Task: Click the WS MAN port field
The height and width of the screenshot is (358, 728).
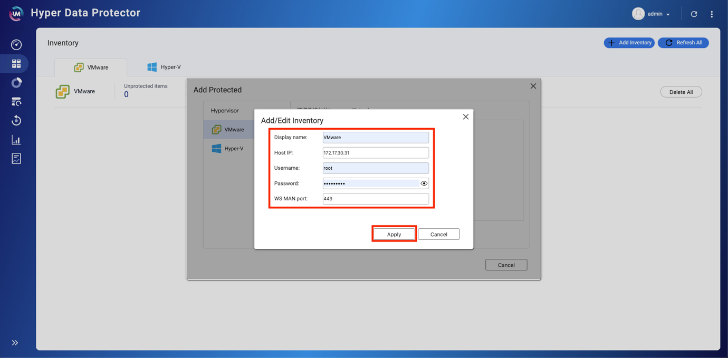Action: pos(376,199)
